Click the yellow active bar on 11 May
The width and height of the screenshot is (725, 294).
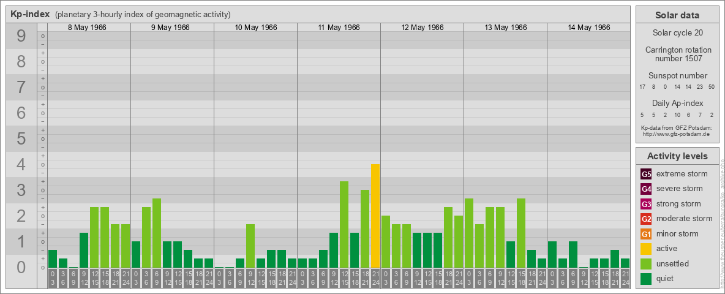[375, 216]
